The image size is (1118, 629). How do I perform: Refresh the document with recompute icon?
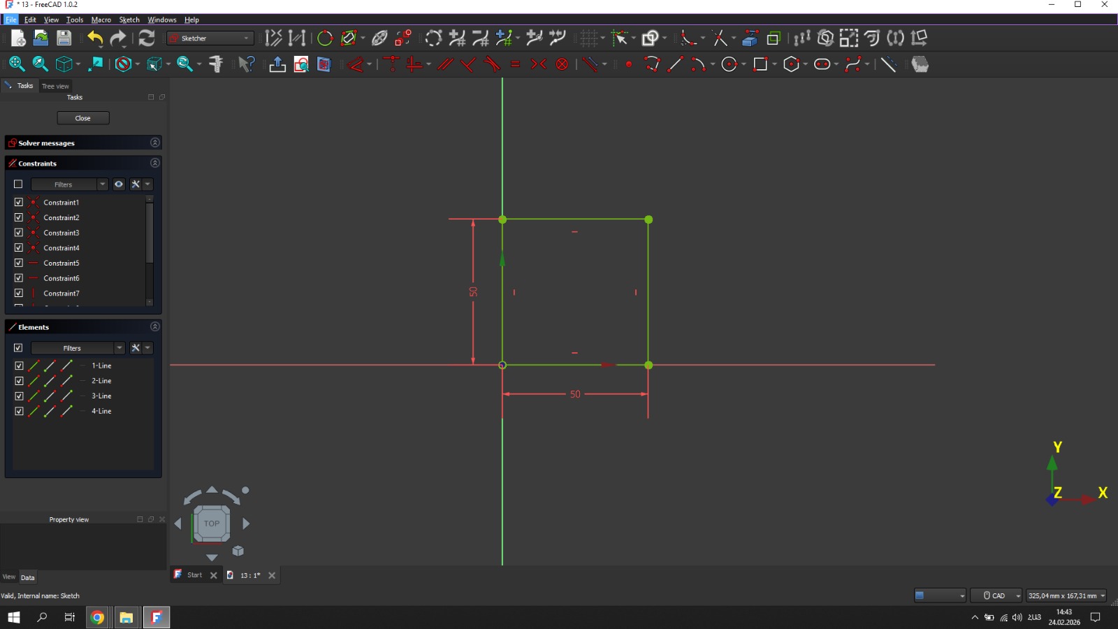[147, 38]
